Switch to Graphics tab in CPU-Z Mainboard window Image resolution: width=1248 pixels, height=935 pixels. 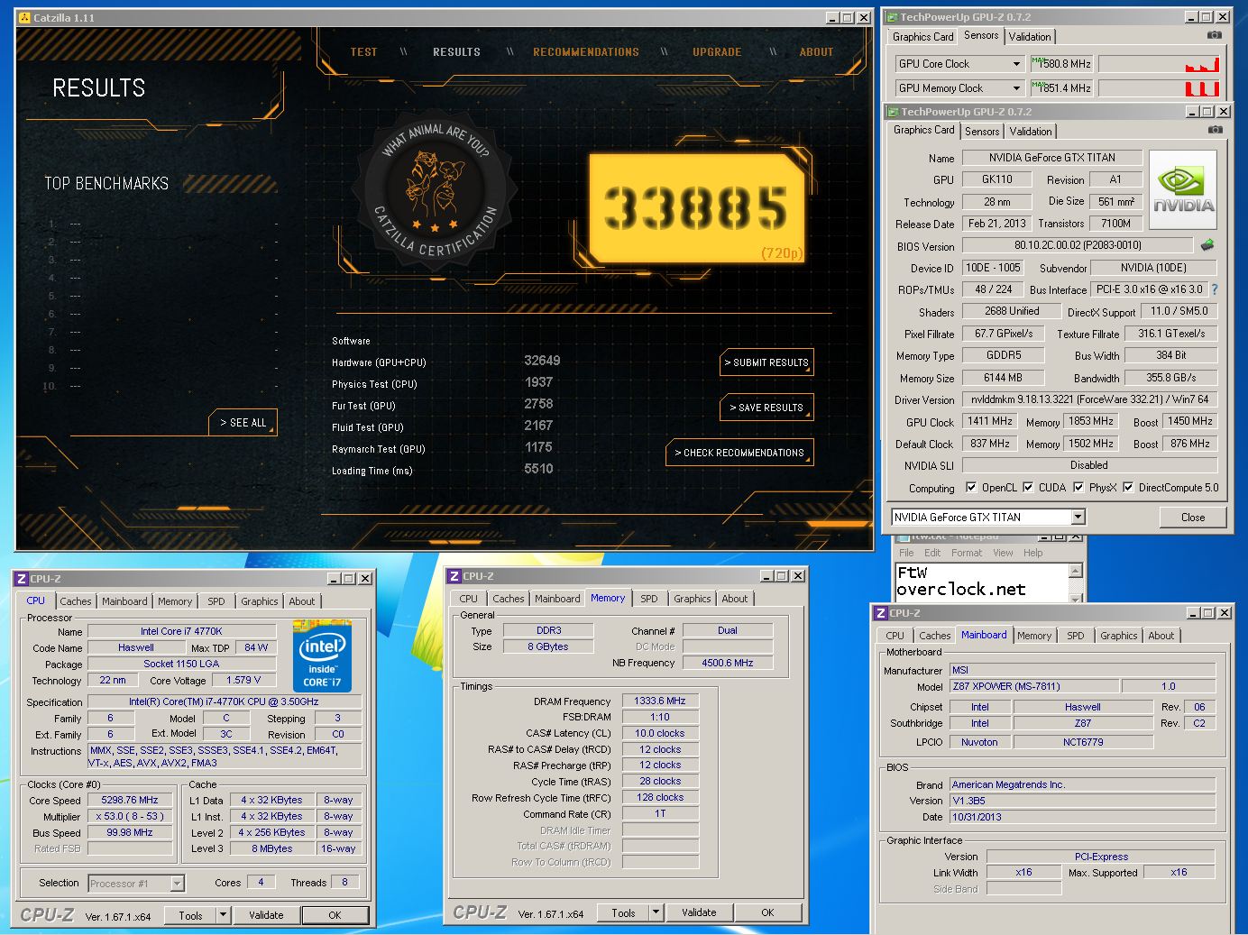point(1119,636)
